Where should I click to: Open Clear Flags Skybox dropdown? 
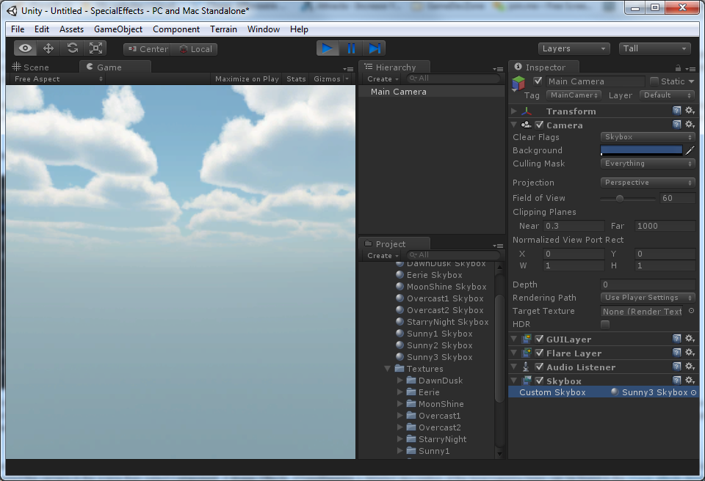(x=648, y=137)
